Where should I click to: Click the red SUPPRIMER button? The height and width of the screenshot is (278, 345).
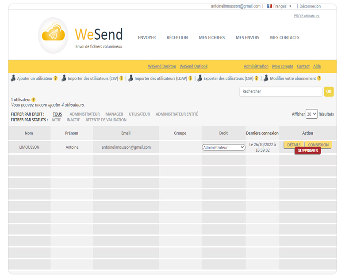click(307, 150)
